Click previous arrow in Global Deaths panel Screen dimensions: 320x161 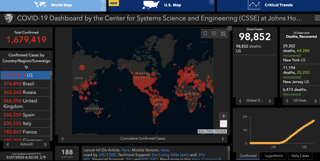240,101
